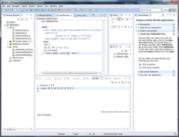Screen dimensions: 179x137
Task: Open the File menu
Action: (x=4, y=6)
